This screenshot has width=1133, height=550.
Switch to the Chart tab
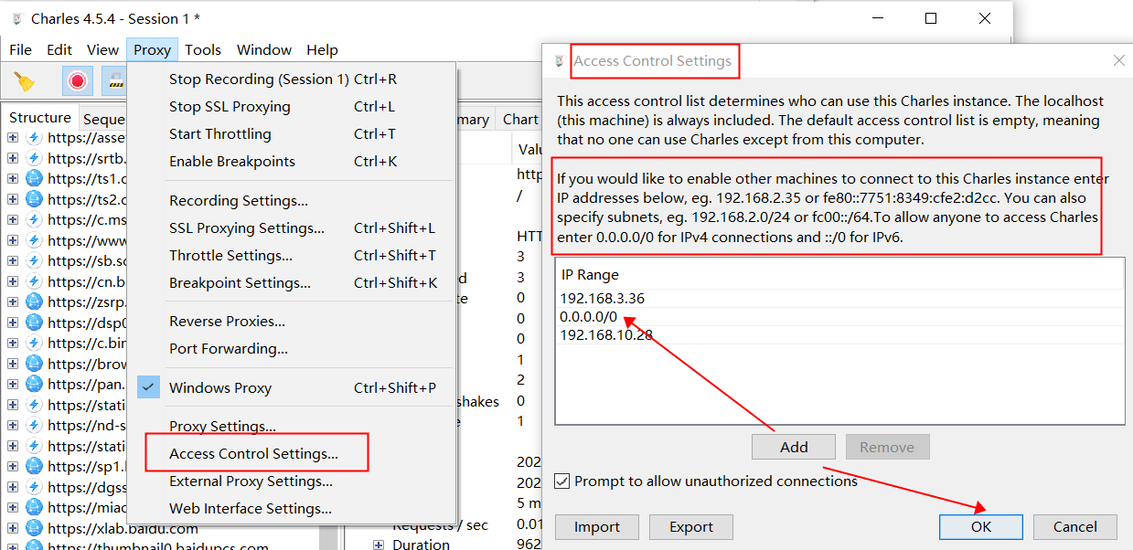pos(520,119)
